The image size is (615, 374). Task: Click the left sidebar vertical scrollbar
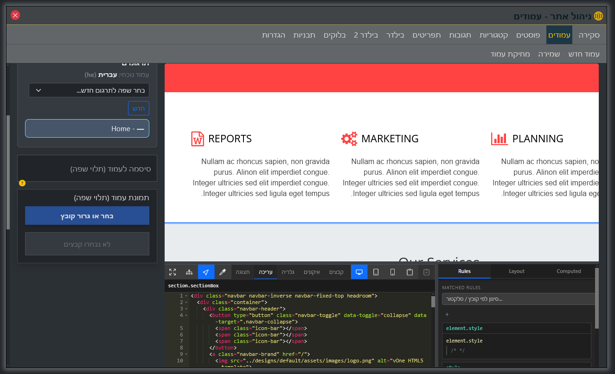click(8, 171)
